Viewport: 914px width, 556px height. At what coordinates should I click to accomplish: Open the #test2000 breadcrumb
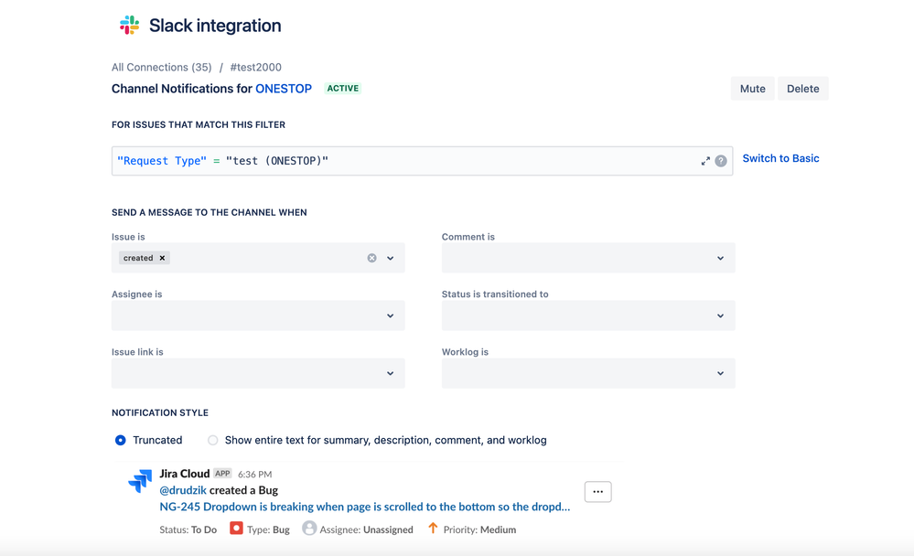tap(256, 67)
